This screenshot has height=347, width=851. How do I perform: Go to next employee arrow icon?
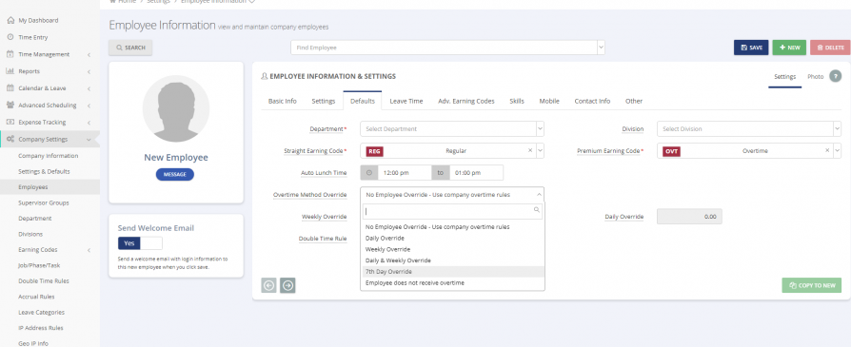tap(287, 285)
